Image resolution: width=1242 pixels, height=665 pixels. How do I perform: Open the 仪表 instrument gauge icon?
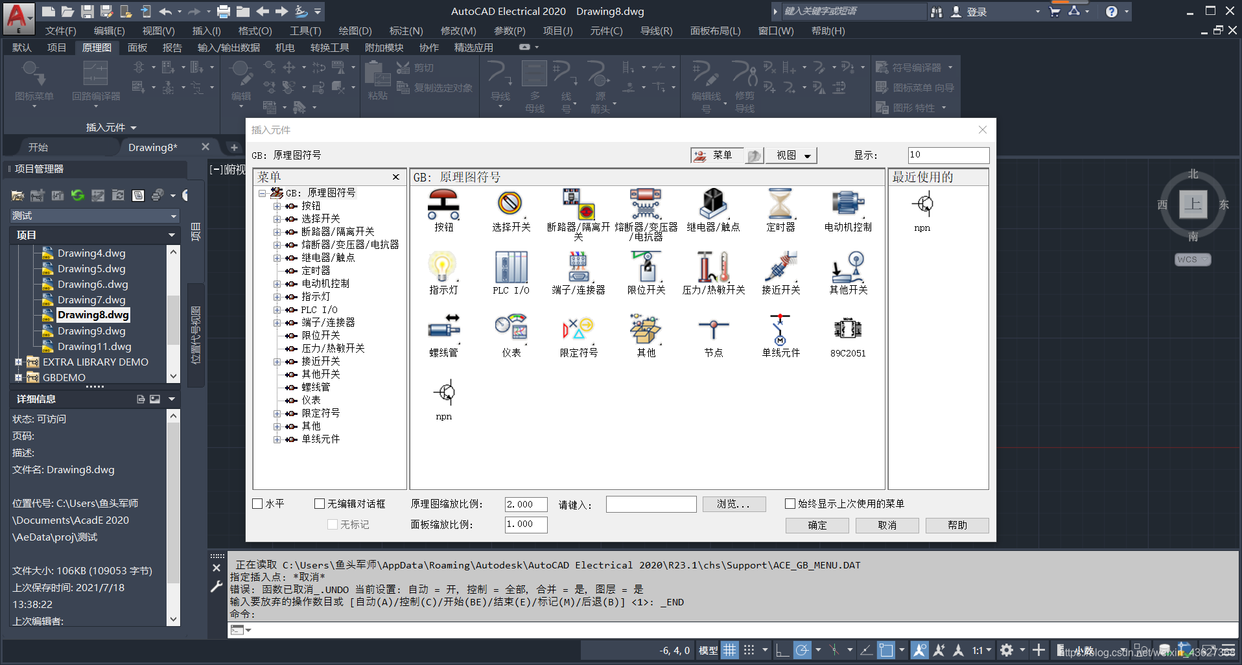click(x=511, y=329)
